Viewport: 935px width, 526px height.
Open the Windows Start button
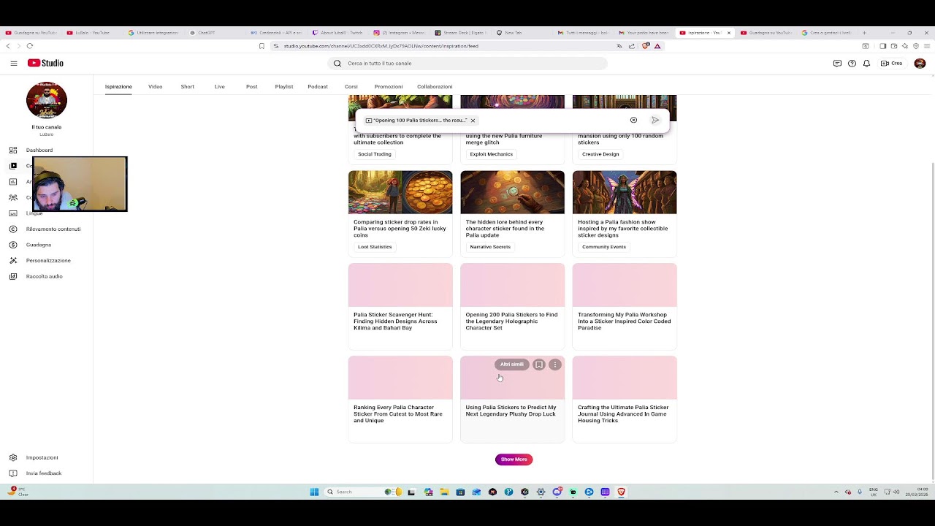tap(314, 492)
